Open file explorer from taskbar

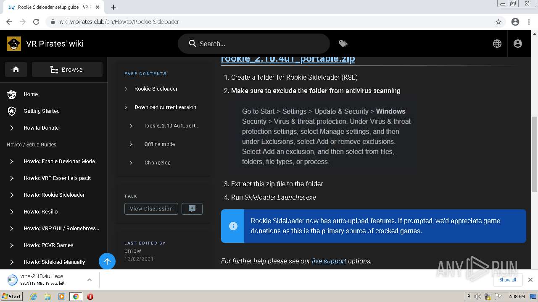[47, 297]
